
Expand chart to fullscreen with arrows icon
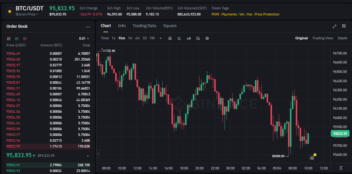335,26
